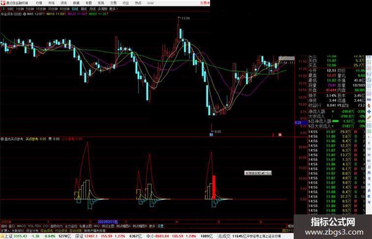Click the 总量 value 107809
Image resolution: width=372 pixels, height=239 pixels.
pyautogui.click(x=359, y=85)
